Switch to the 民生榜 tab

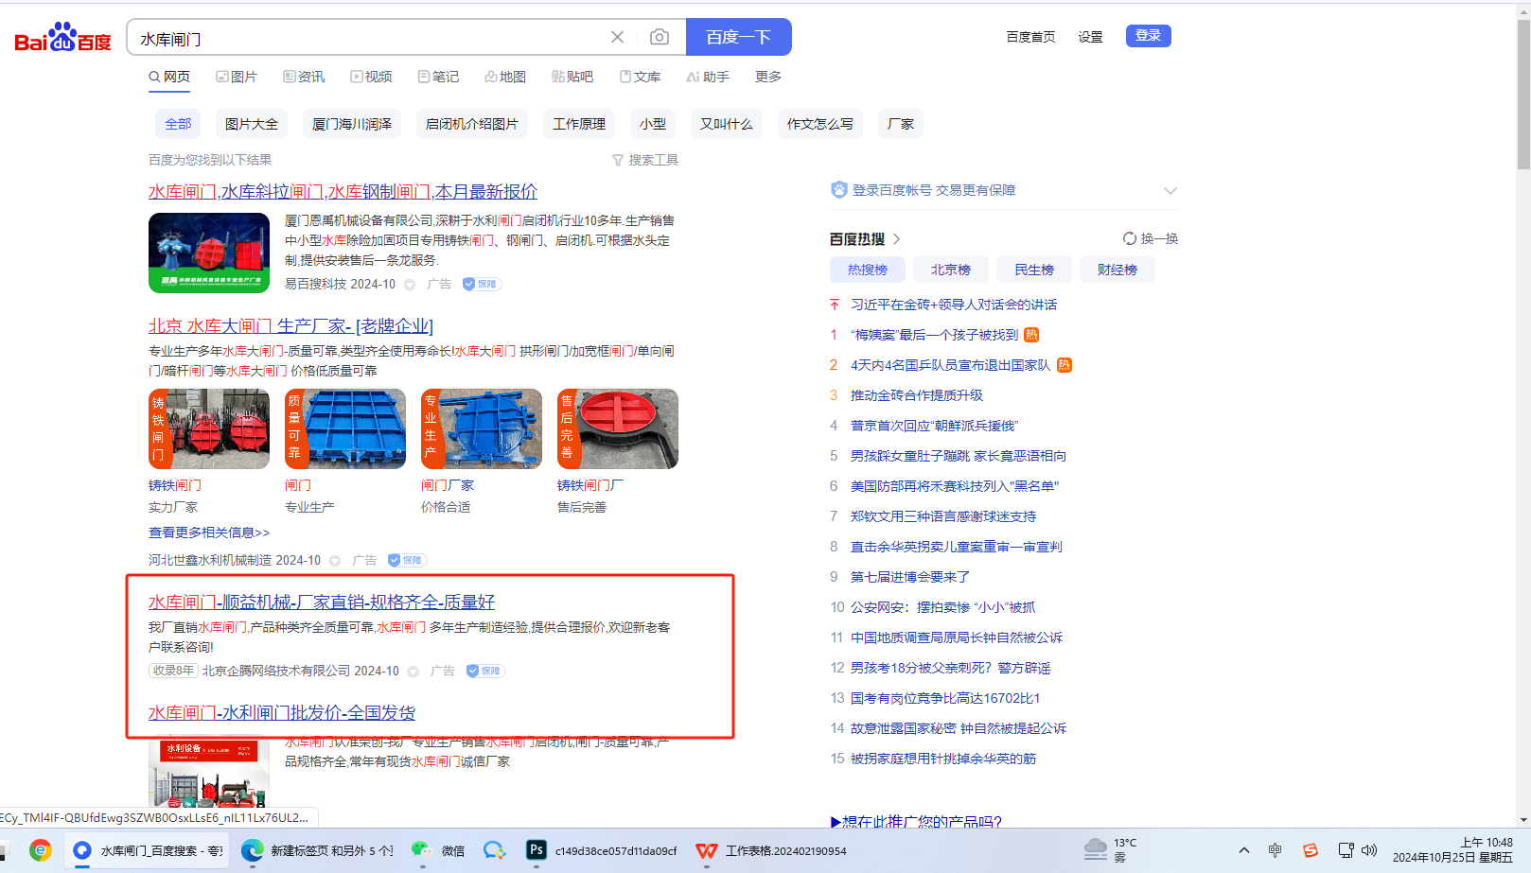pos(1034,270)
